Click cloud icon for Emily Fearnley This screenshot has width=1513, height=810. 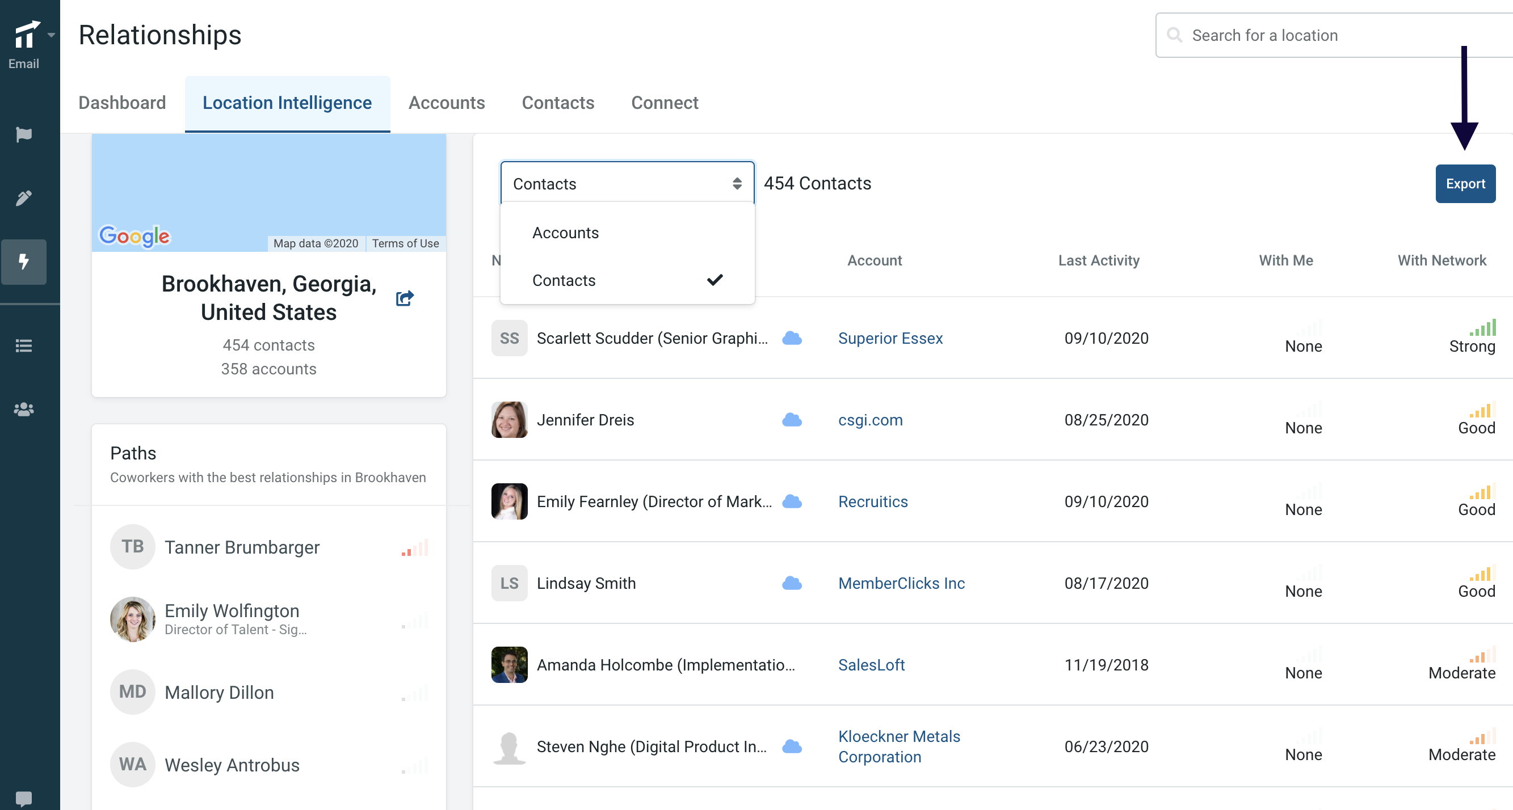point(792,501)
